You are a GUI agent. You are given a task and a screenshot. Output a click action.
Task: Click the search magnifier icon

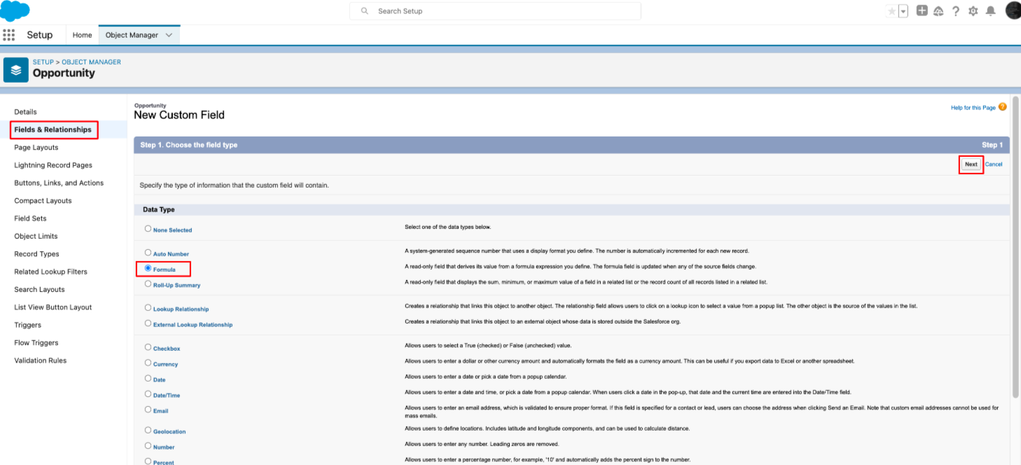(364, 11)
